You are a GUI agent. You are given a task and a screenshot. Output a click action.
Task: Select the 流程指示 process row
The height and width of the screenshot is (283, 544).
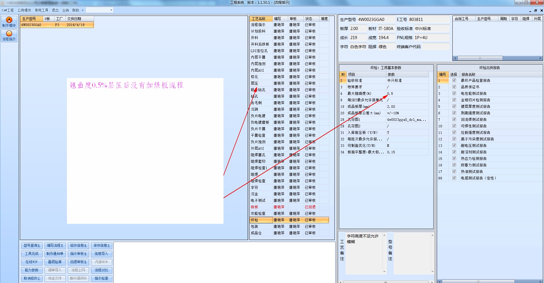(x=289, y=25)
